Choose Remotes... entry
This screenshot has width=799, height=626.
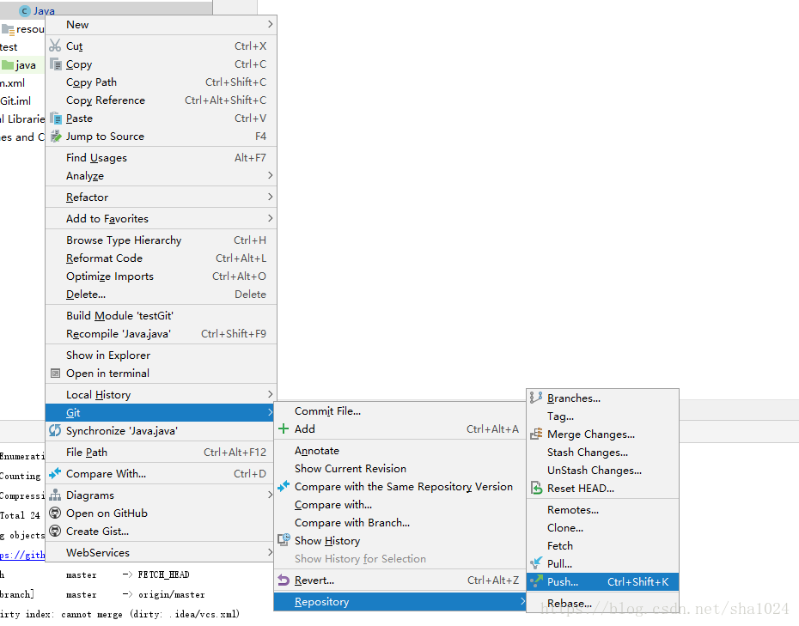(603, 510)
